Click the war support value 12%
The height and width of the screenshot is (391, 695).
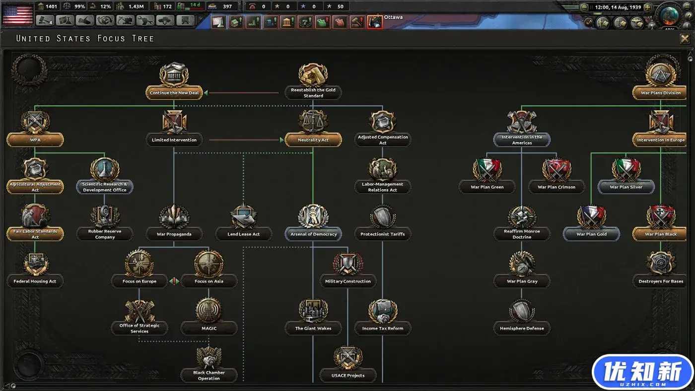(105, 6)
